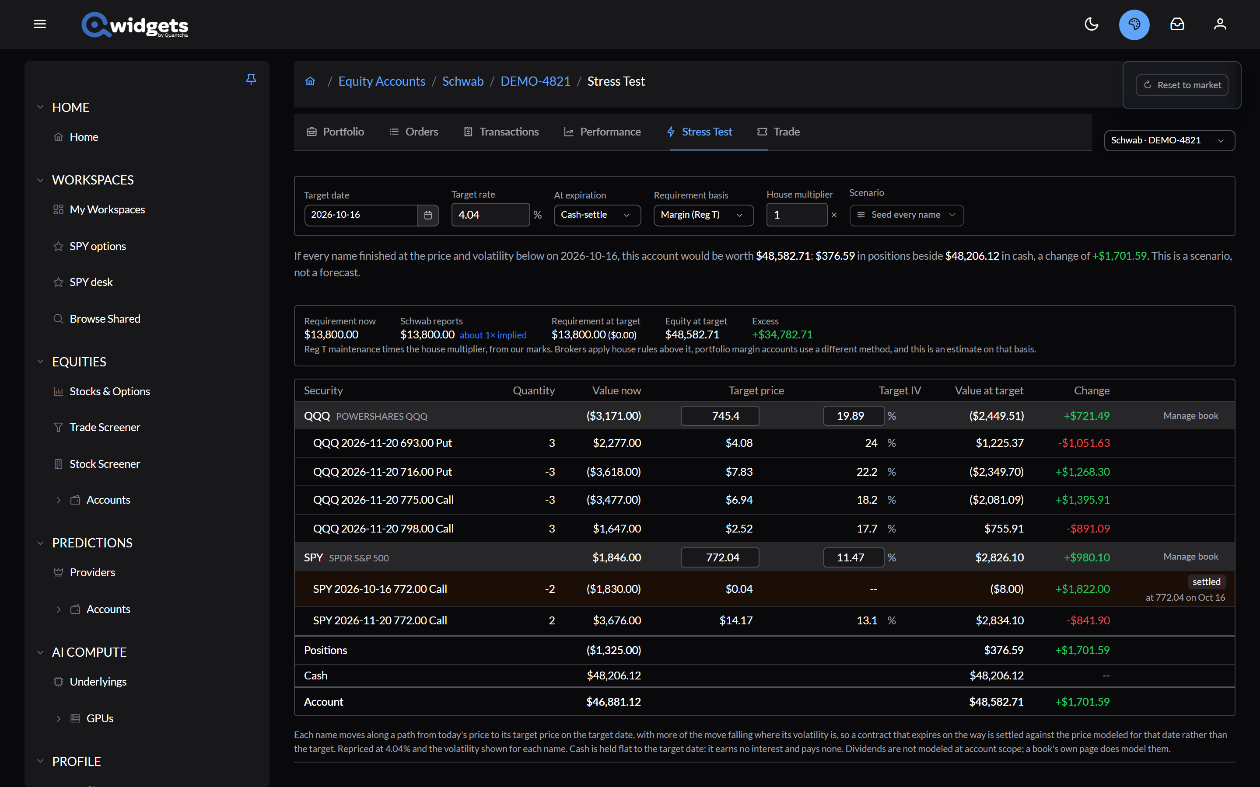Select the SPY 2026-10-16 772.00 Call row

click(764, 589)
